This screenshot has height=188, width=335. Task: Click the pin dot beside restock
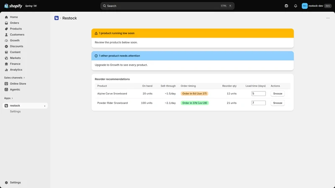click(45, 106)
